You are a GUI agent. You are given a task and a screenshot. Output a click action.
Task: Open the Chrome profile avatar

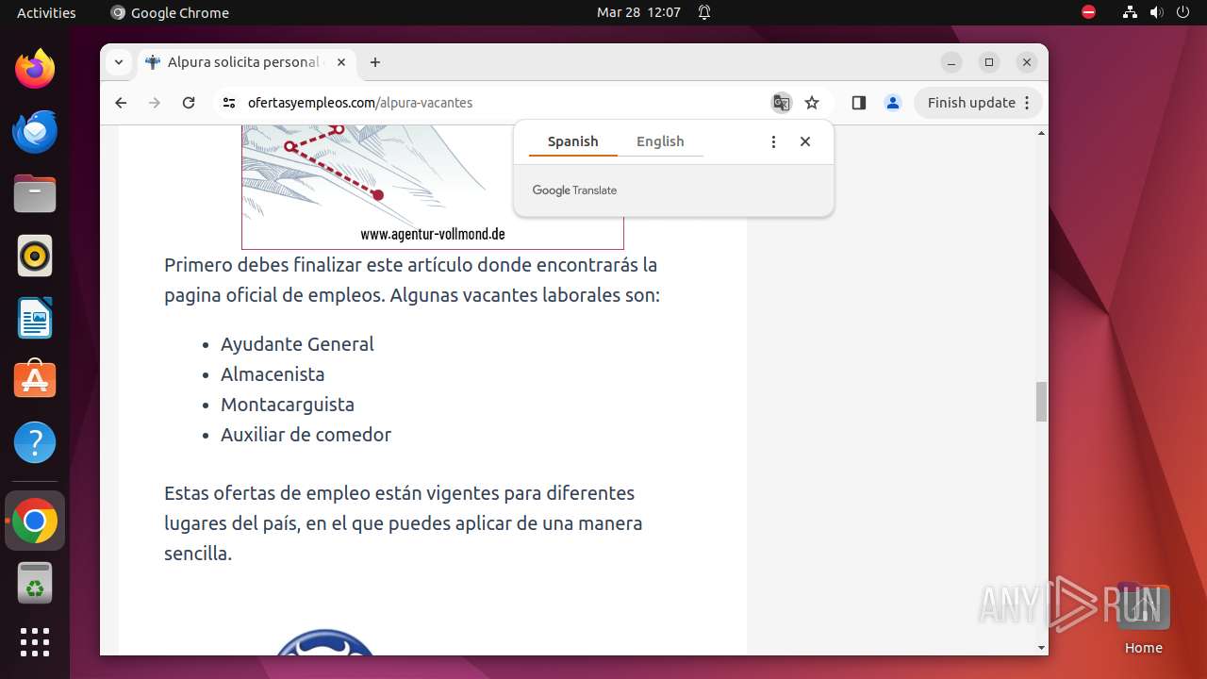pyautogui.click(x=893, y=103)
